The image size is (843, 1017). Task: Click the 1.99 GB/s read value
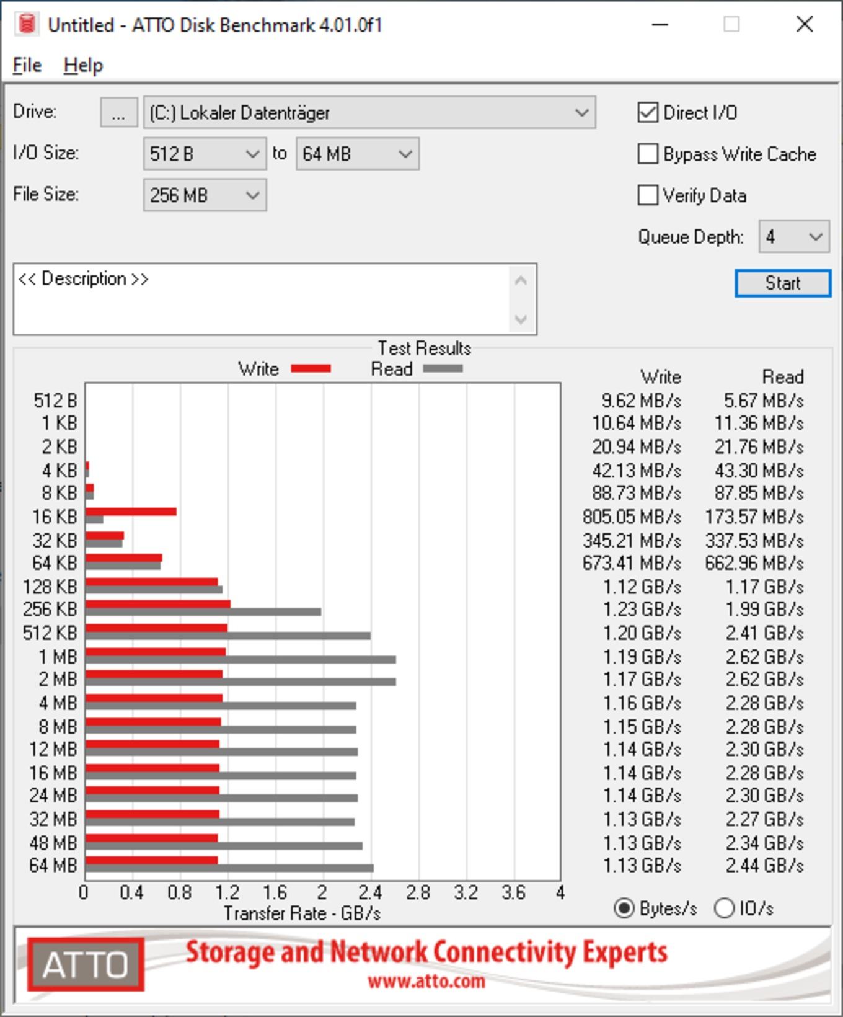pos(765,610)
